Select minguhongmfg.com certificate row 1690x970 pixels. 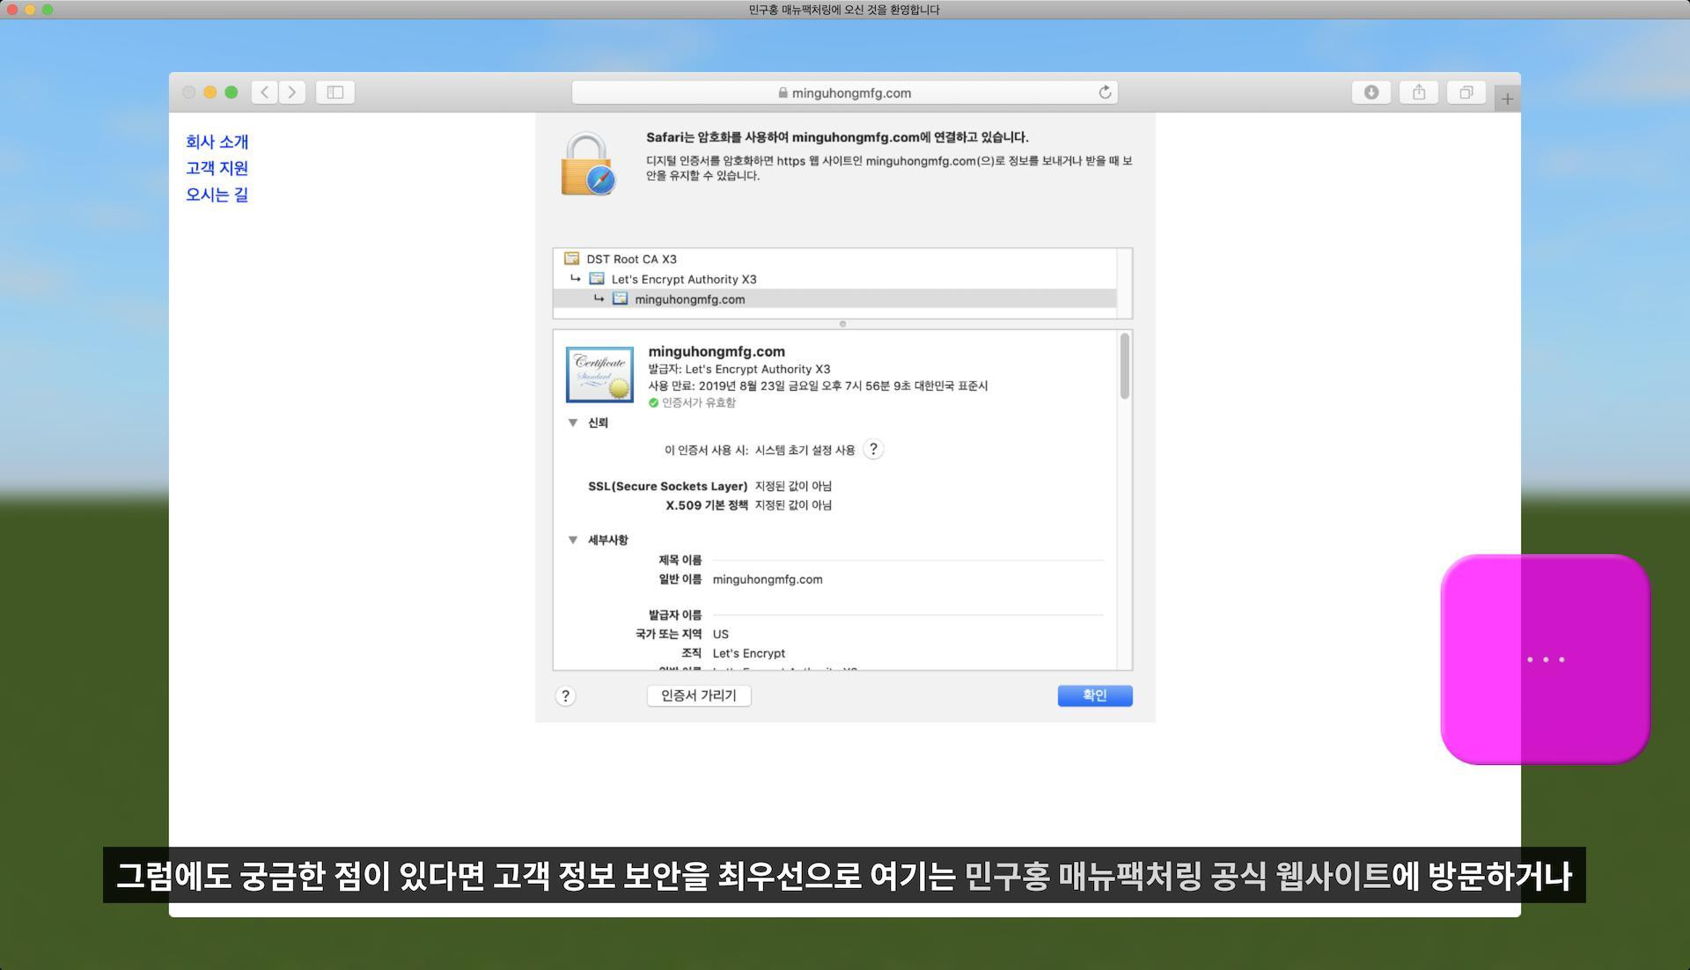[834, 299]
